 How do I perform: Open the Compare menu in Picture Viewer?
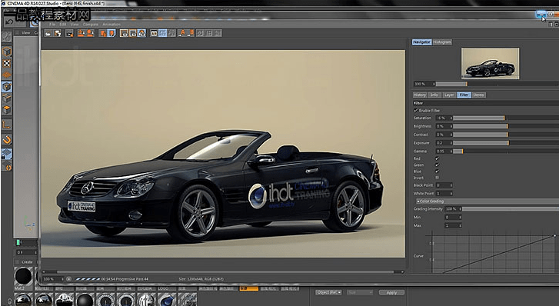click(x=91, y=25)
